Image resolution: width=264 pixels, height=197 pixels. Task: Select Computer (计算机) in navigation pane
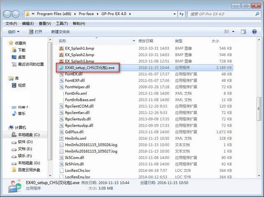click(18, 127)
